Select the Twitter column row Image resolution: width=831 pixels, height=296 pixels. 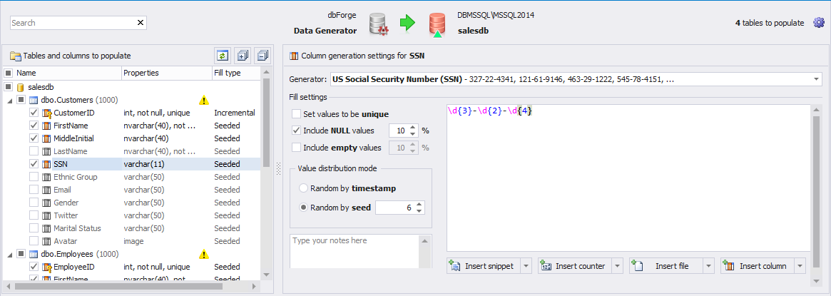(x=132, y=215)
